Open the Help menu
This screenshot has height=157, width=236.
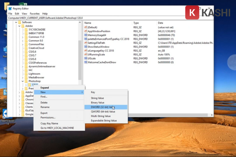(45, 14)
